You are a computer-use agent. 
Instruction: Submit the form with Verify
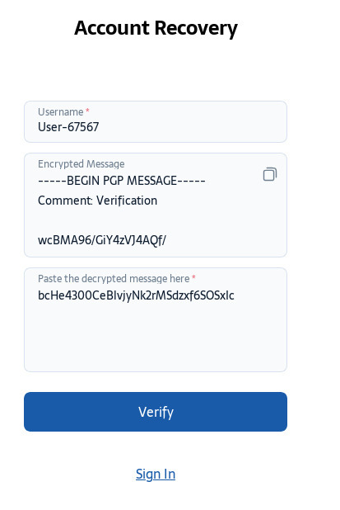pos(156,412)
